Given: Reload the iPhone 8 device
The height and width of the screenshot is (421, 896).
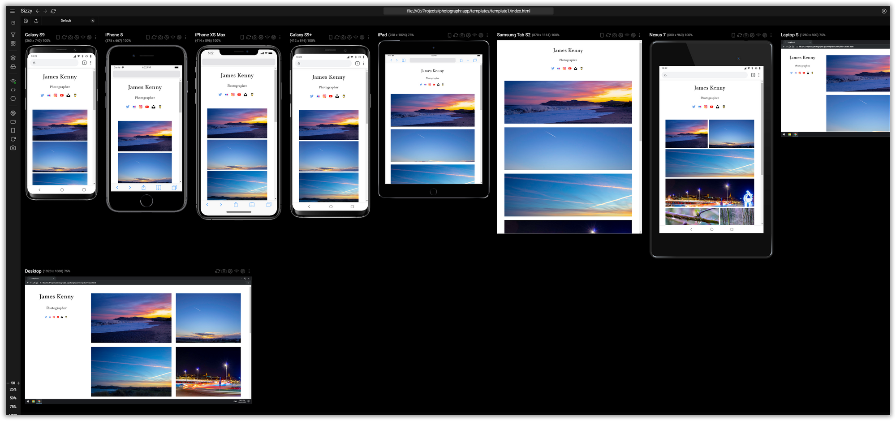Looking at the screenshot, I should coord(154,37).
